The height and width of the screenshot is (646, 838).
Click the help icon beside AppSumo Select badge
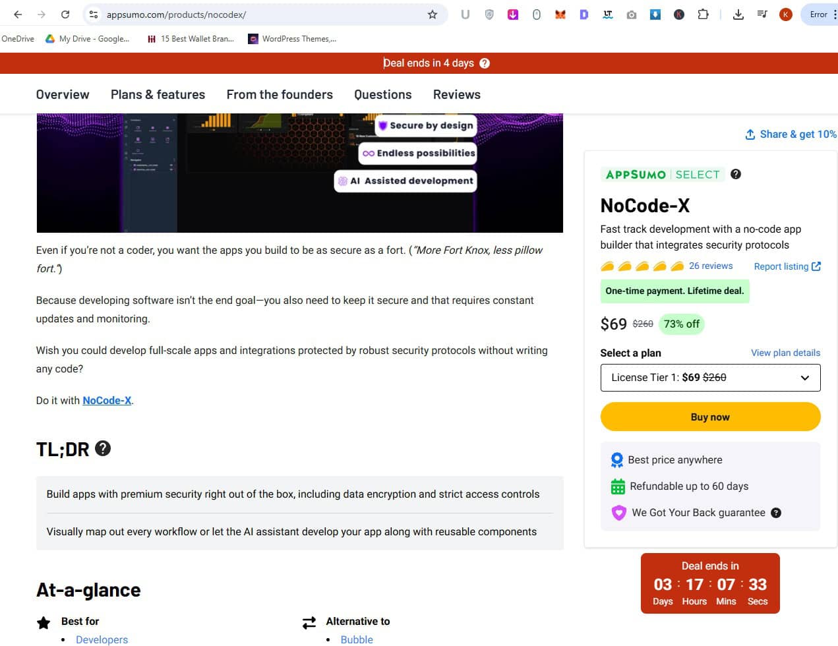click(x=735, y=175)
